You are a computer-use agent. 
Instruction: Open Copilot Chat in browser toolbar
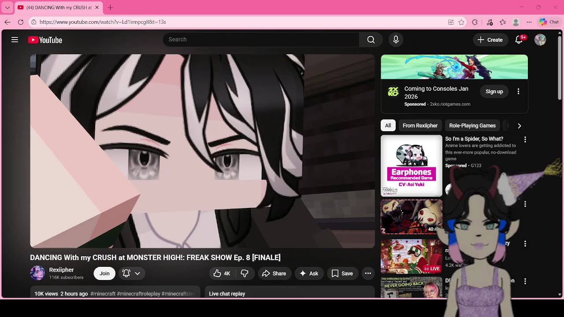pyautogui.click(x=549, y=22)
